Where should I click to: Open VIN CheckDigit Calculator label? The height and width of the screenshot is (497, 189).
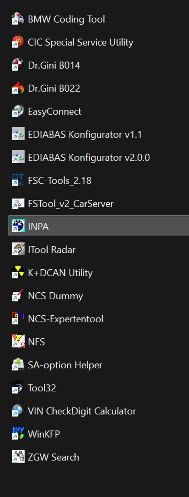point(82,411)
